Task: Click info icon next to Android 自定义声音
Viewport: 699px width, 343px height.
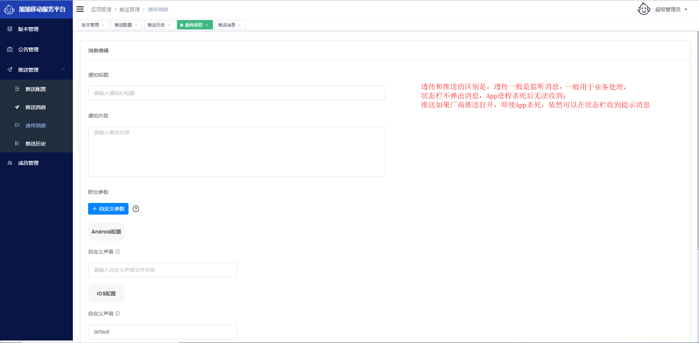Action: pyautogui.click(x=118, y=252)
